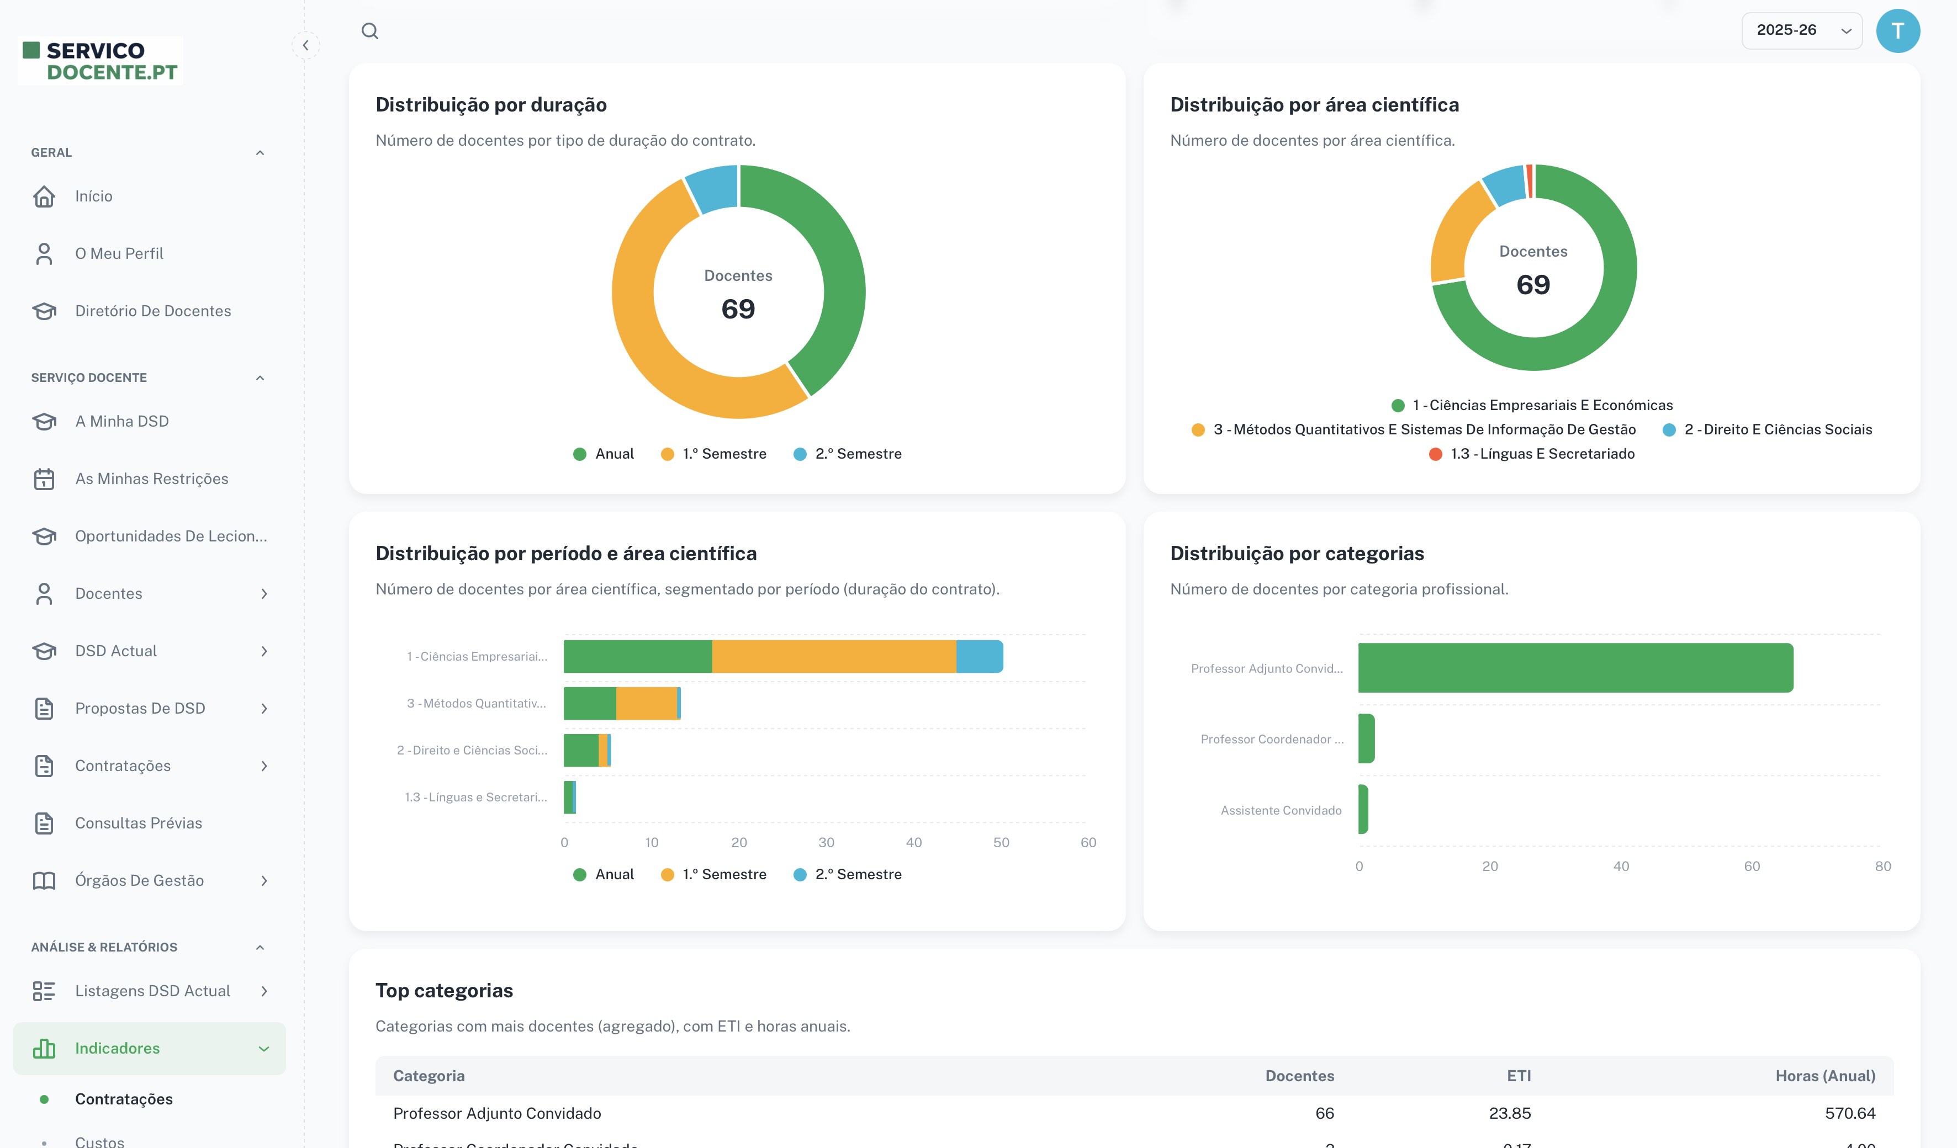1957x1148 pixels.
Task: Click the 23.85 ETI value
Action: [x=1510, y=1114]
